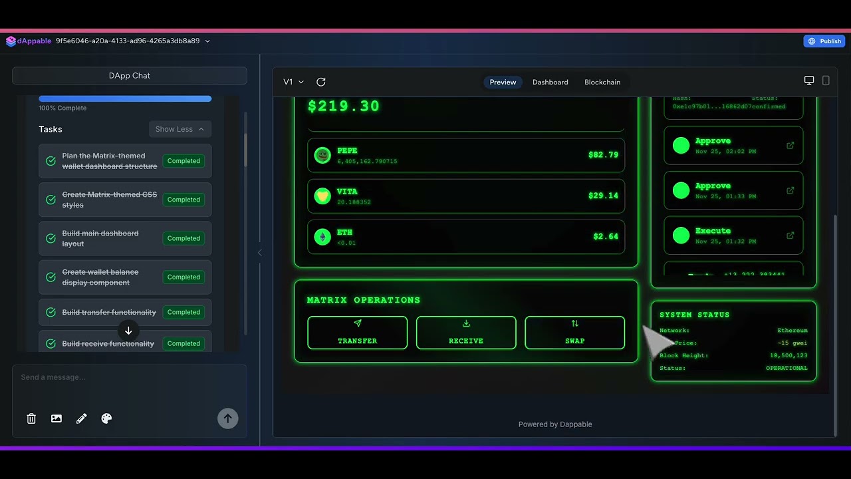This screenshot has width=851, height=479.
Task: Click the Send a message input field
Action: pyautogui.click(x=130, y=378)
